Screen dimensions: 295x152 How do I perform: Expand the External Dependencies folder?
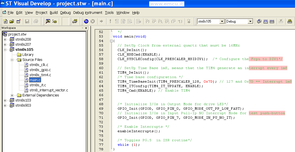point(12,95)
